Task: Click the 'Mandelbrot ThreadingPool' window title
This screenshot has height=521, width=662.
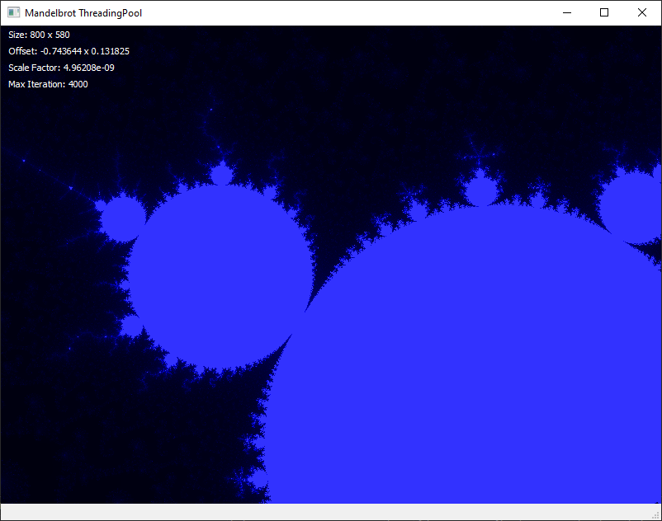Action: coord(83,13)
